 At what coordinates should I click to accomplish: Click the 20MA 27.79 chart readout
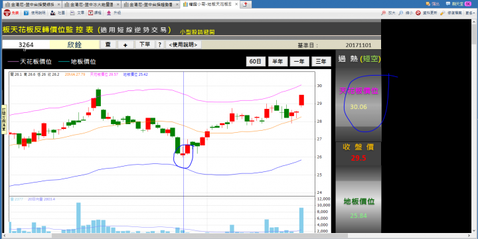point(76,74)
